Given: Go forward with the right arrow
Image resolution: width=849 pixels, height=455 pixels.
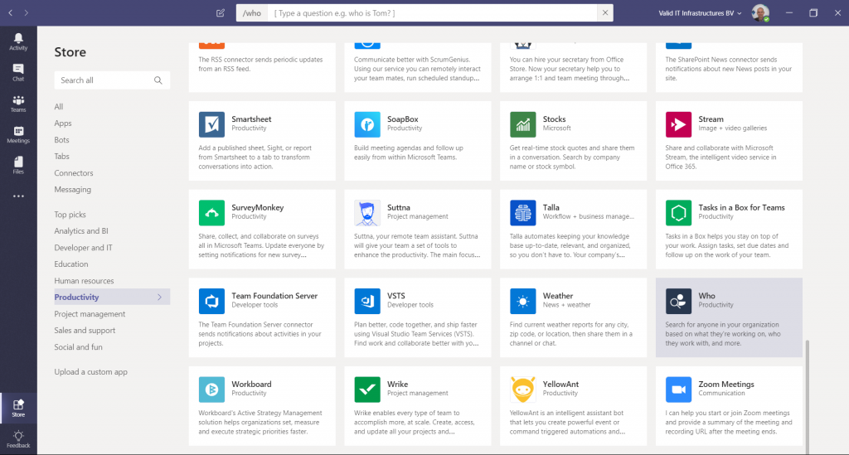Looking at the screenshot, I should click(26, 12).
